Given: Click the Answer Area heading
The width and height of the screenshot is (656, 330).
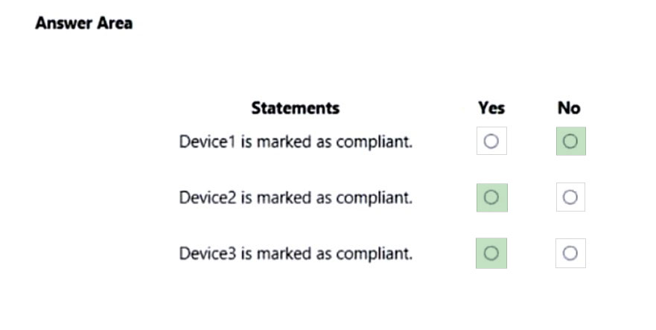Looking at the screenshot, I should [84, 23].
